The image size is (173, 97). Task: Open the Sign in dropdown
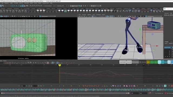(x=96, y=6)
